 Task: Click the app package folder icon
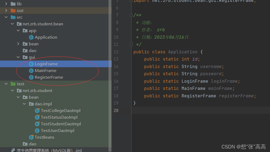25,31
